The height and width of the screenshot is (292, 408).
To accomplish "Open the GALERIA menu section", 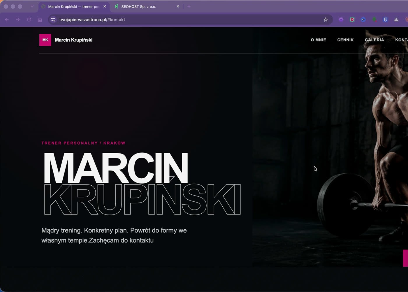I will click(374, 40).
